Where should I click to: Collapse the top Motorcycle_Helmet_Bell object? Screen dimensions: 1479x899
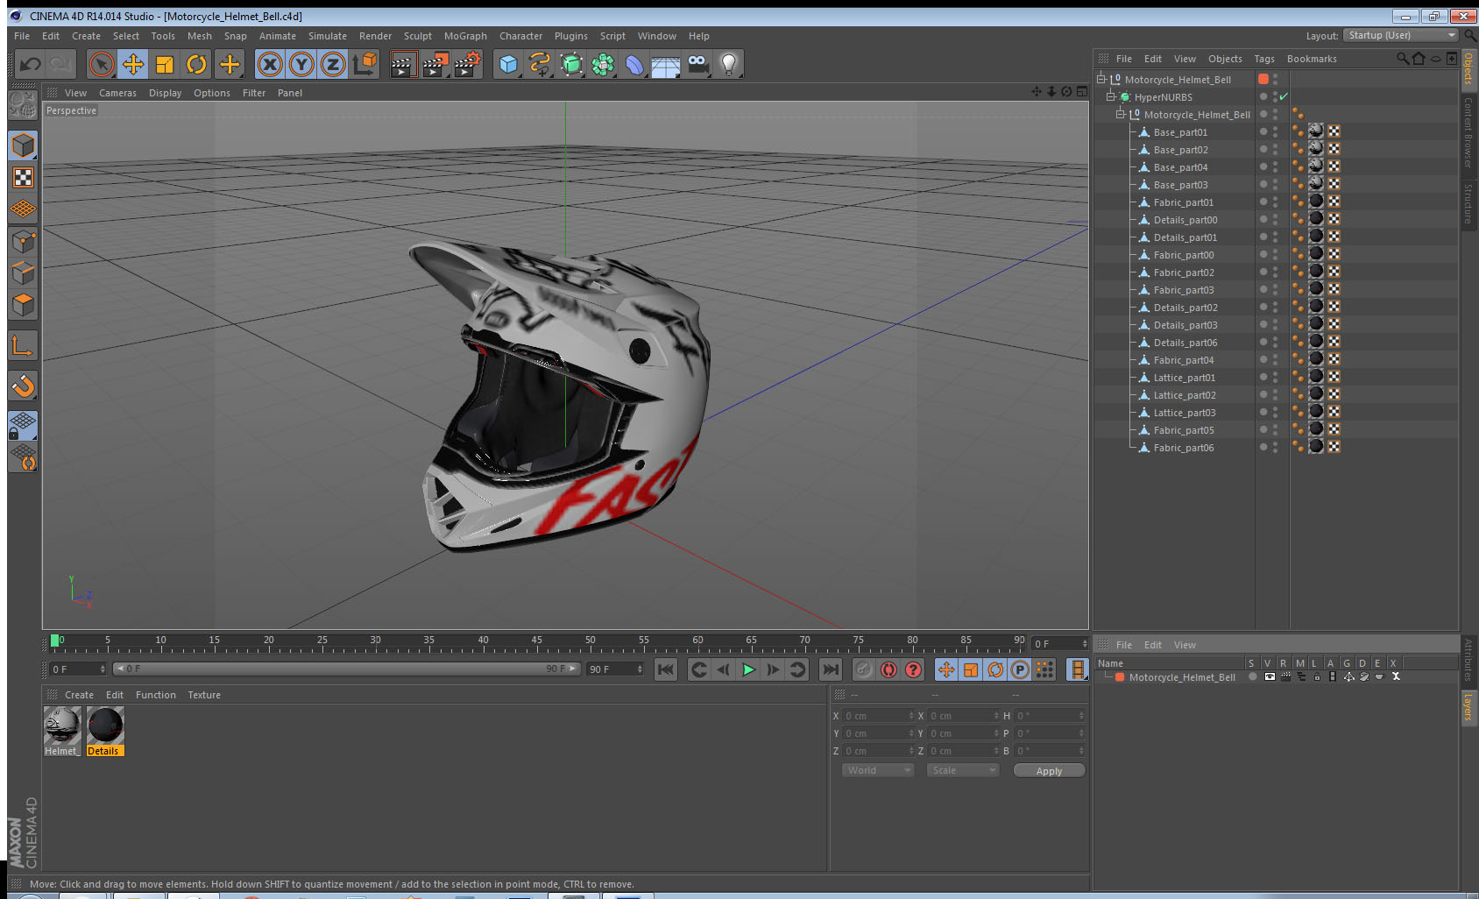click(x=1101, y=79)
